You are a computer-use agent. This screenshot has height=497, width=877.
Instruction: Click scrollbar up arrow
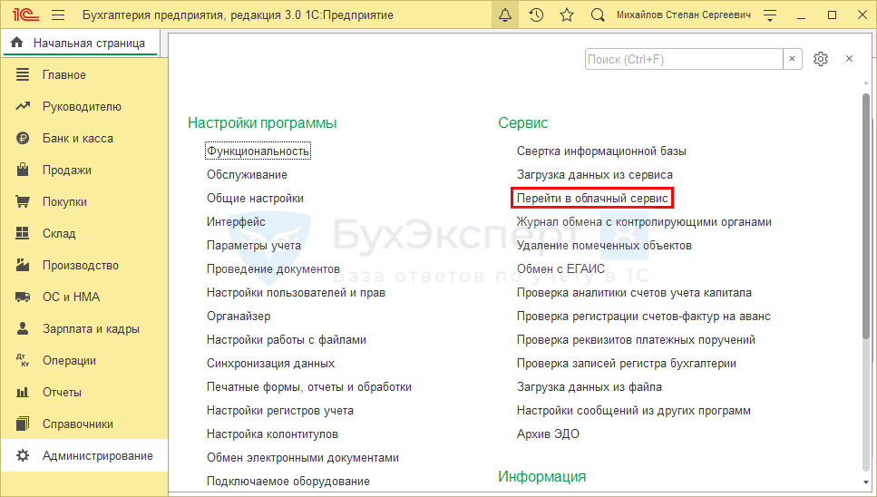click(866, 83)
